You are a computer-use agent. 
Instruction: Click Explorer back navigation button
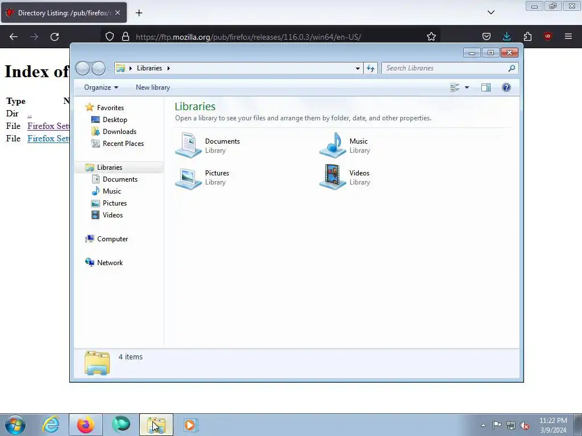point(83,68)
